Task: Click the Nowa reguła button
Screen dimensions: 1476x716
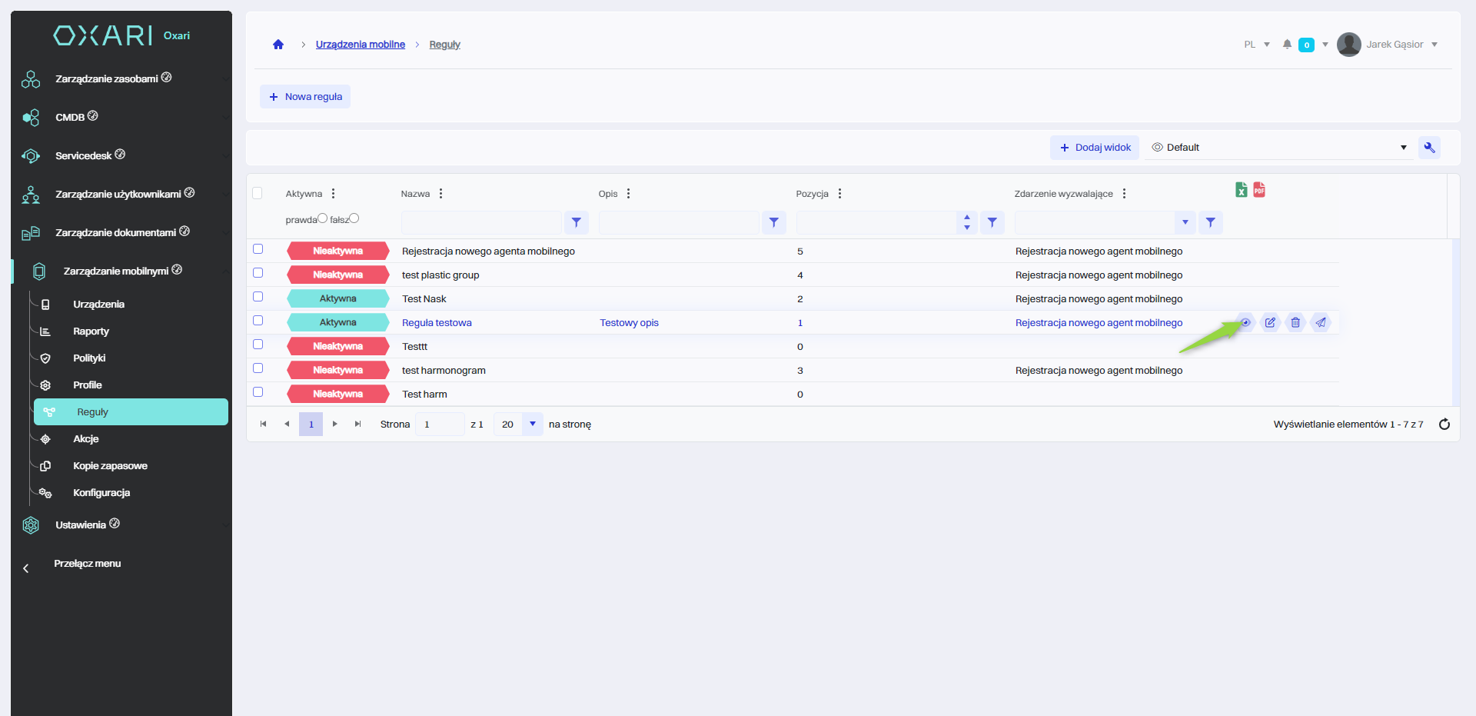Action: [305, 97]
